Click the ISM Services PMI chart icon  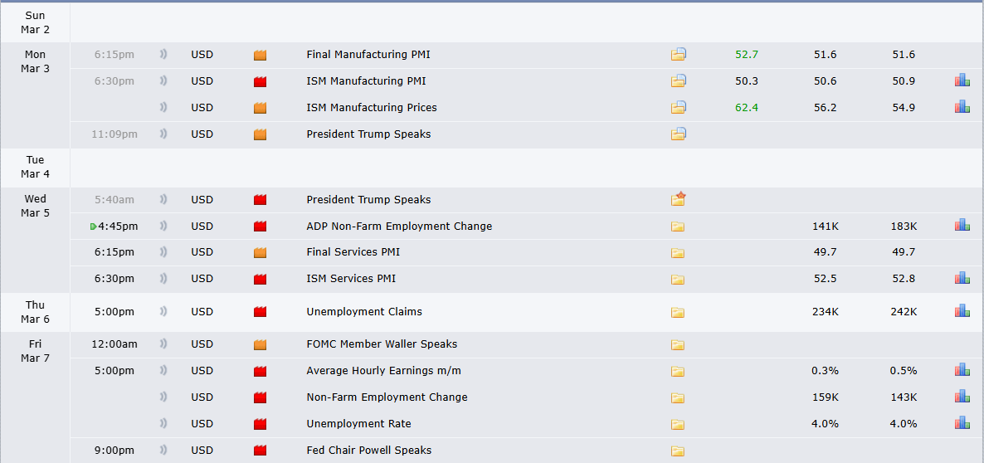[962, 279]
